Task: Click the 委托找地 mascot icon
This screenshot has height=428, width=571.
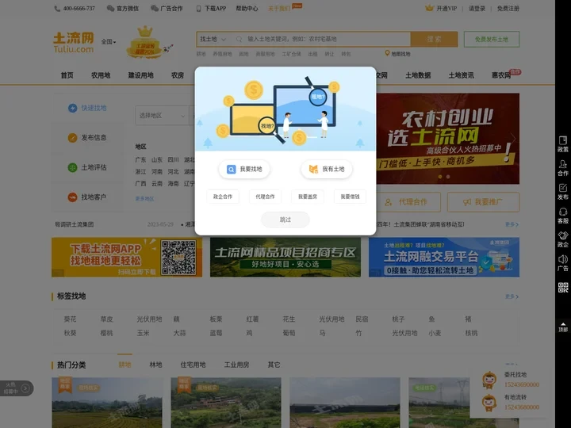Action: tap(489, 380)
